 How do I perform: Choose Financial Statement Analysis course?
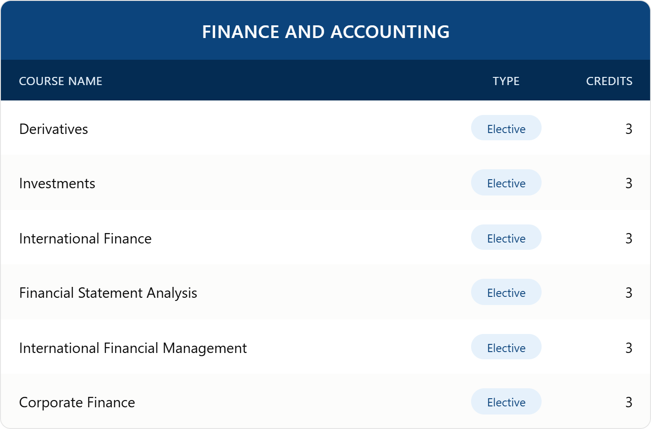(x=108, y=293)
